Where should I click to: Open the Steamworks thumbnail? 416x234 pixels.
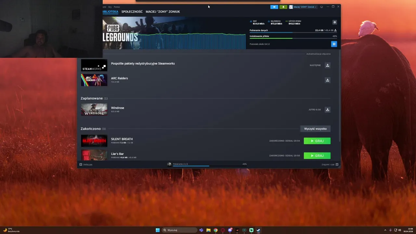pos(94,65)
